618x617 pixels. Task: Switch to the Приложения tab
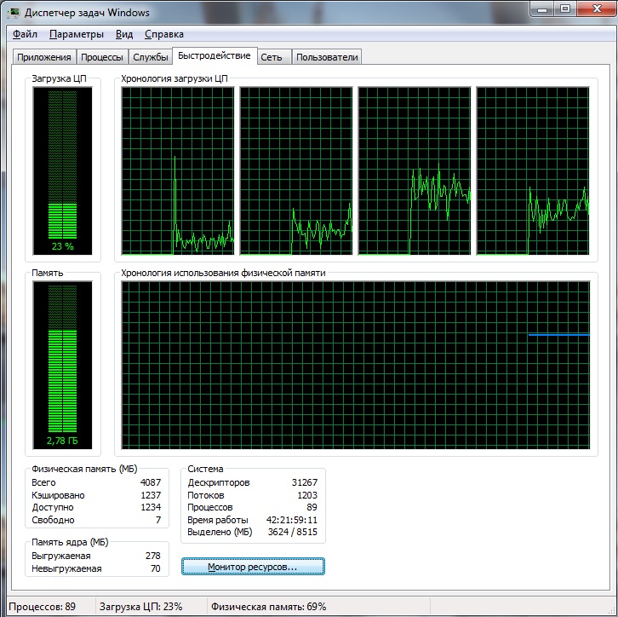44,57
